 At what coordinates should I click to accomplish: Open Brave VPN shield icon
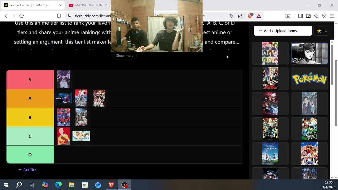click(324, 16)
